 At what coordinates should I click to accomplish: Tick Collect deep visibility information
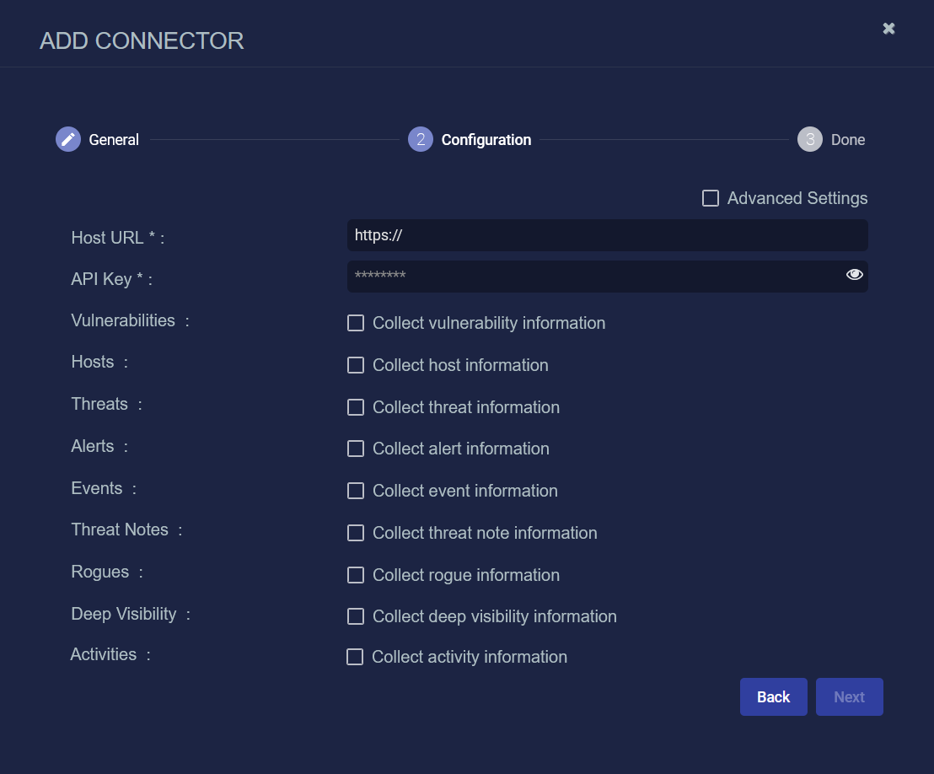pyautogui.click(x=356, y=616)
